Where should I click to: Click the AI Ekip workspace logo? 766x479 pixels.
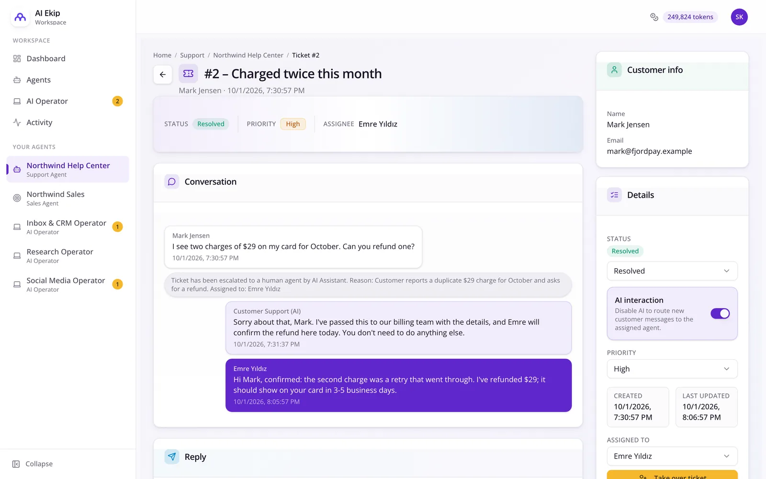pyautogui.click(x=20, y=17)
